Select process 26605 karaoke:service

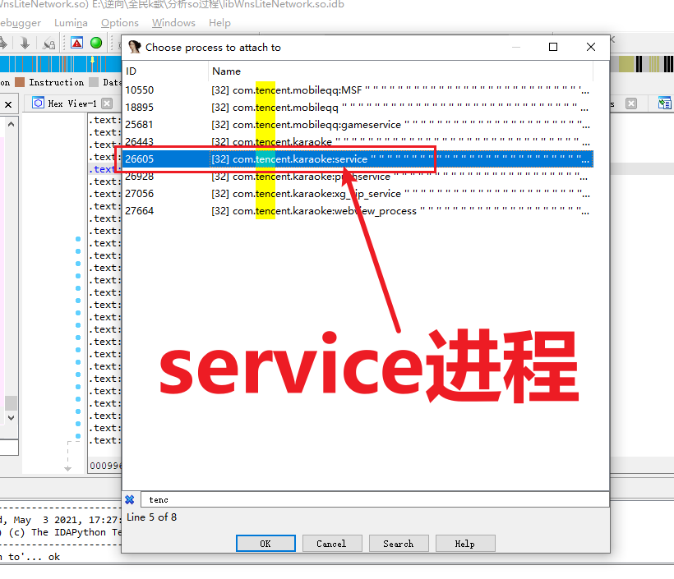pos(358,159)
